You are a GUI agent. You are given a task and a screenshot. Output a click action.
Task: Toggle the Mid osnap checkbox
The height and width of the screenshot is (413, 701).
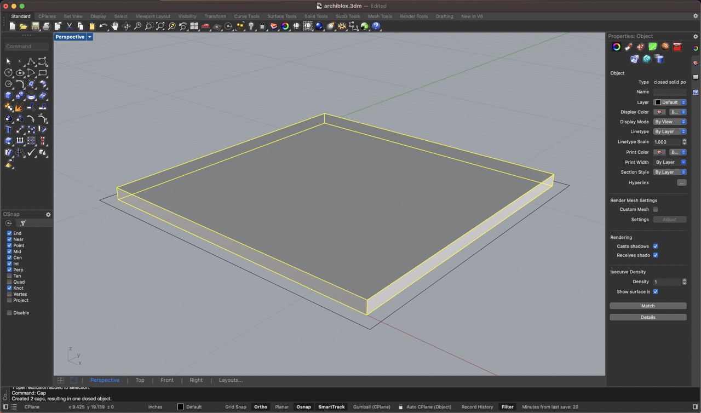point(9,251)
